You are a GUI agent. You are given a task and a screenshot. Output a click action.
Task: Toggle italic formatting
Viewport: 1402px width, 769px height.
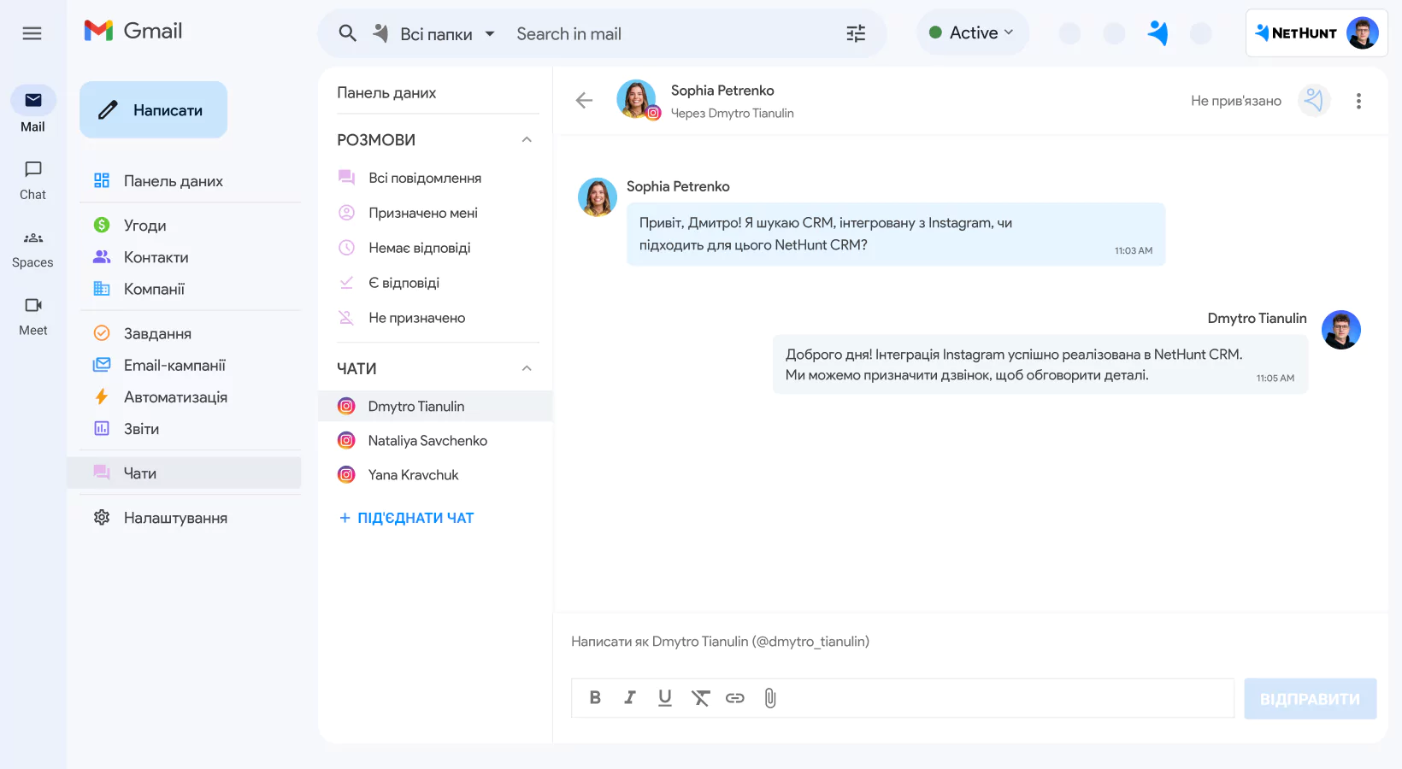click(630, 698)
